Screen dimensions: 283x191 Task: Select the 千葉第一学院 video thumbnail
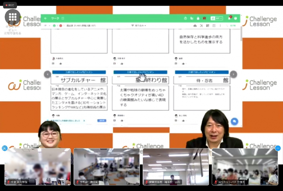[37, 167]
